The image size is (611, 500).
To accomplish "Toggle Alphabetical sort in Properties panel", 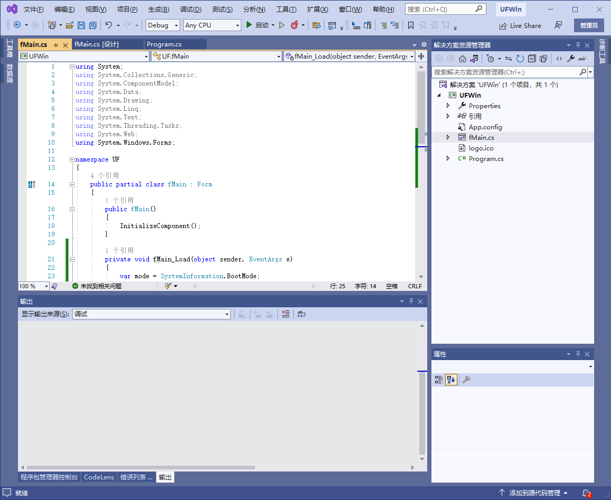I will click(451, 380).
